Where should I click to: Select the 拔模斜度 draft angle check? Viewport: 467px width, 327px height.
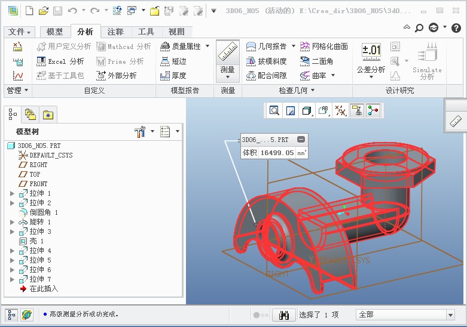click(267, 61)
